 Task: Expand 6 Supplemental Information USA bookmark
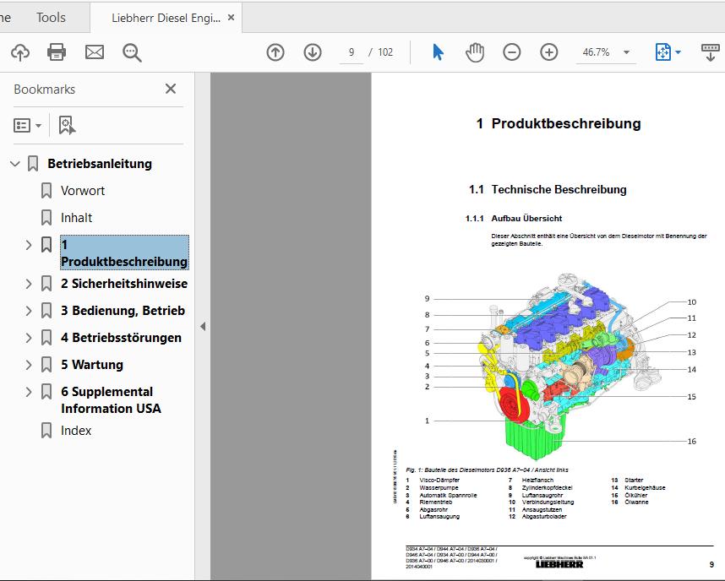point(29,392)
